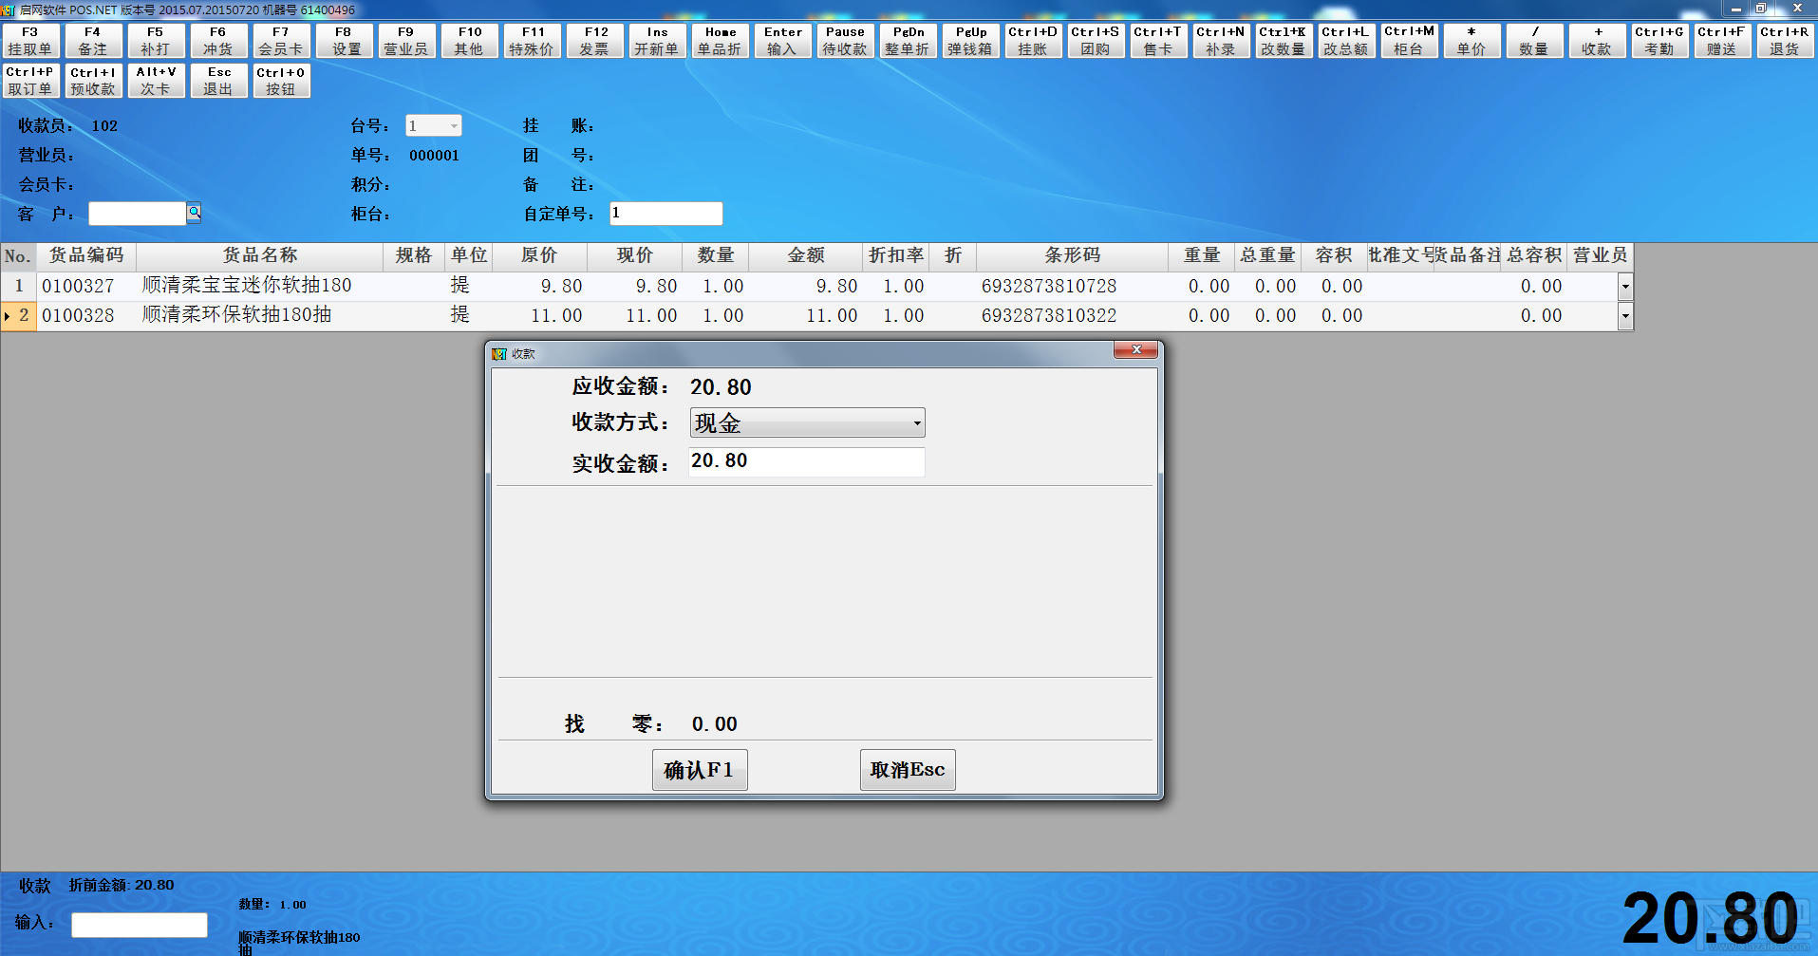Click the F3 挂取单 toolbar button
Image resolution: width=1818 pixels, height=956 pixels.
31,41
